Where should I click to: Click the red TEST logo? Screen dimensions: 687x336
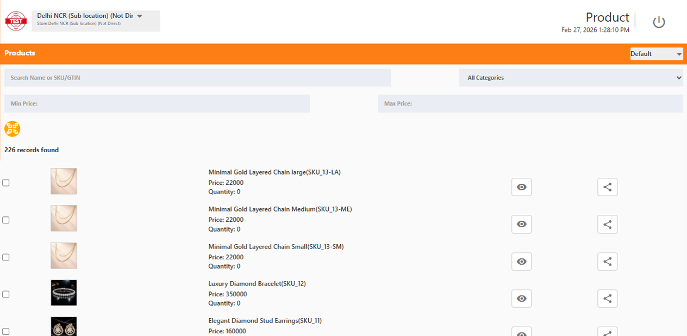pos(16,21)
